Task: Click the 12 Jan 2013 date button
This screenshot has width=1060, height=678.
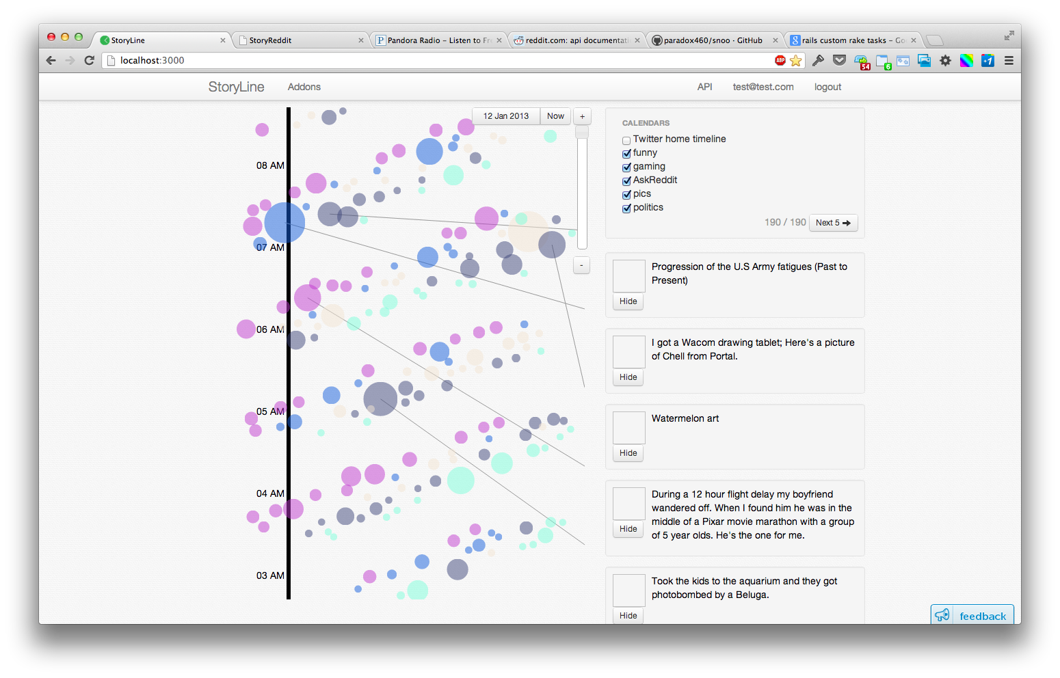Action: pyautogui.click(x=506, y=116)
